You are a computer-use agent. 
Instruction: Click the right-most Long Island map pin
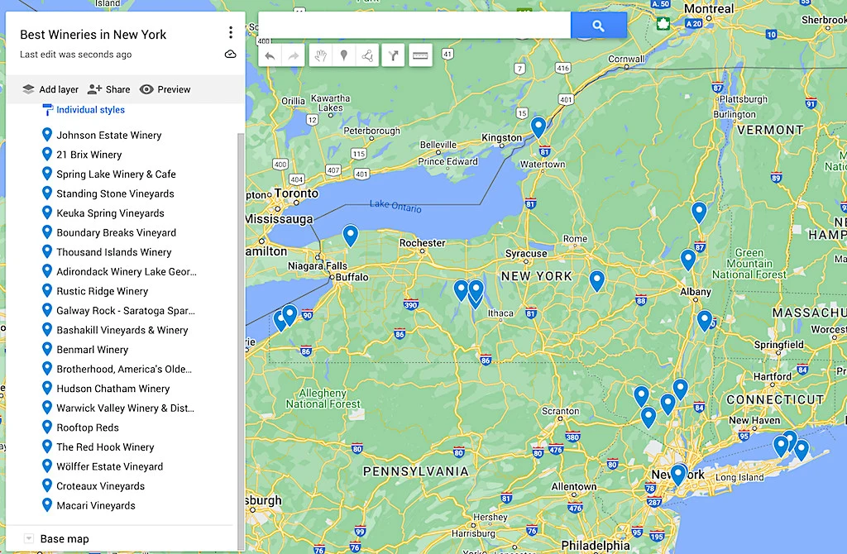pos(802,450)
